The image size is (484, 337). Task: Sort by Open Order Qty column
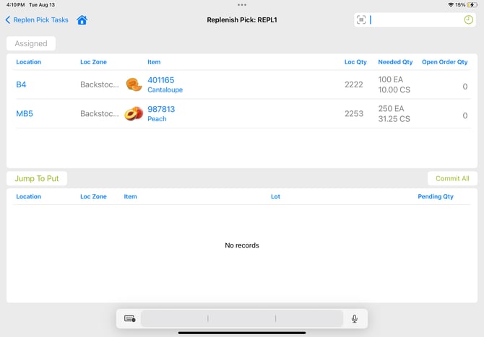pos(444,62)
